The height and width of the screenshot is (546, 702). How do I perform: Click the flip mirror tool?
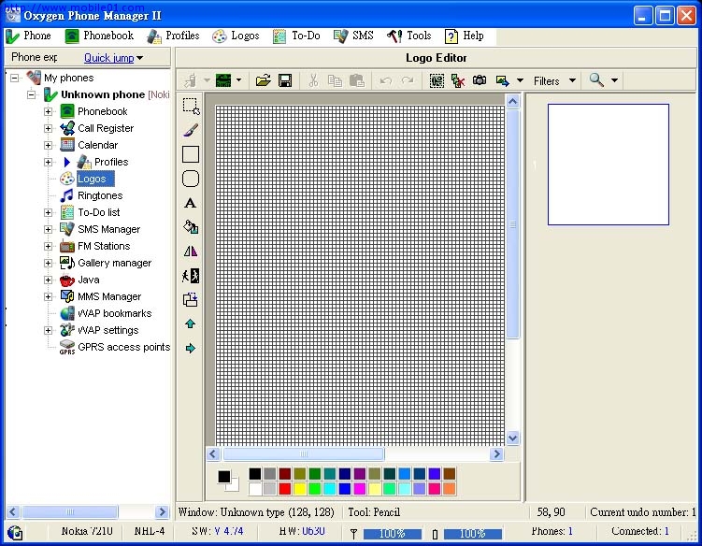[x=191, y=251]
